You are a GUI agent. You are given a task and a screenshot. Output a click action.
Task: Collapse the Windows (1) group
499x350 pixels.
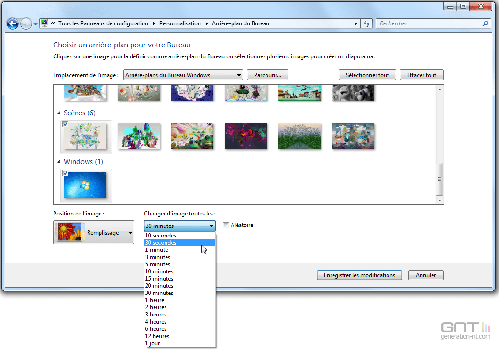[x=59, y=162]
